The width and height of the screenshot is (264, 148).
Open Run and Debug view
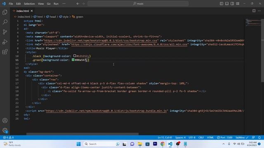[5, 42]
